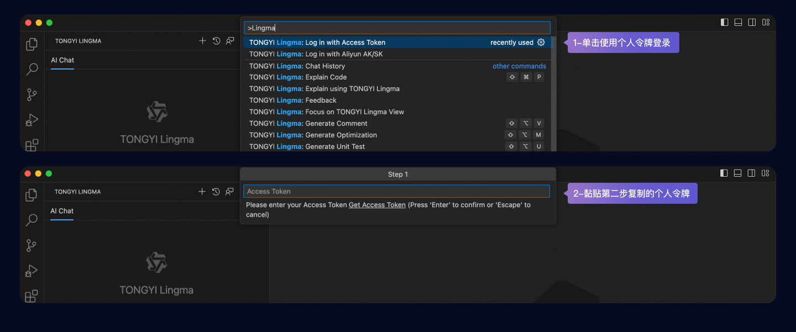Close top window with red button

(x=28, y=23)
